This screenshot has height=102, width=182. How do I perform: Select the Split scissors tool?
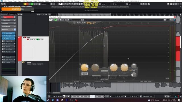[70, 4]
